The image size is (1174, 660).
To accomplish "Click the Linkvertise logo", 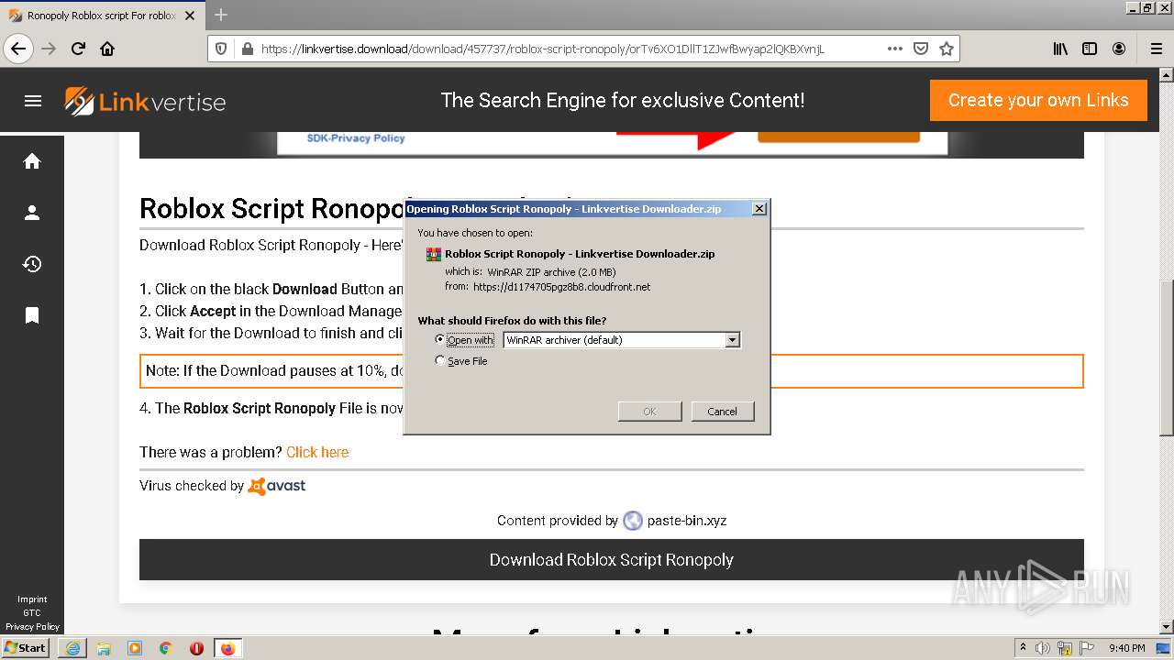I will pos(145,101).
